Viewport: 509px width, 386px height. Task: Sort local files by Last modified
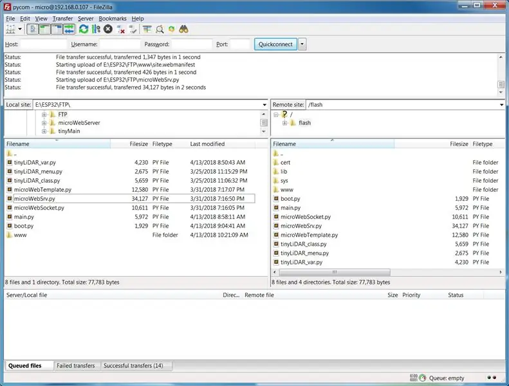[x=222, y=144]
